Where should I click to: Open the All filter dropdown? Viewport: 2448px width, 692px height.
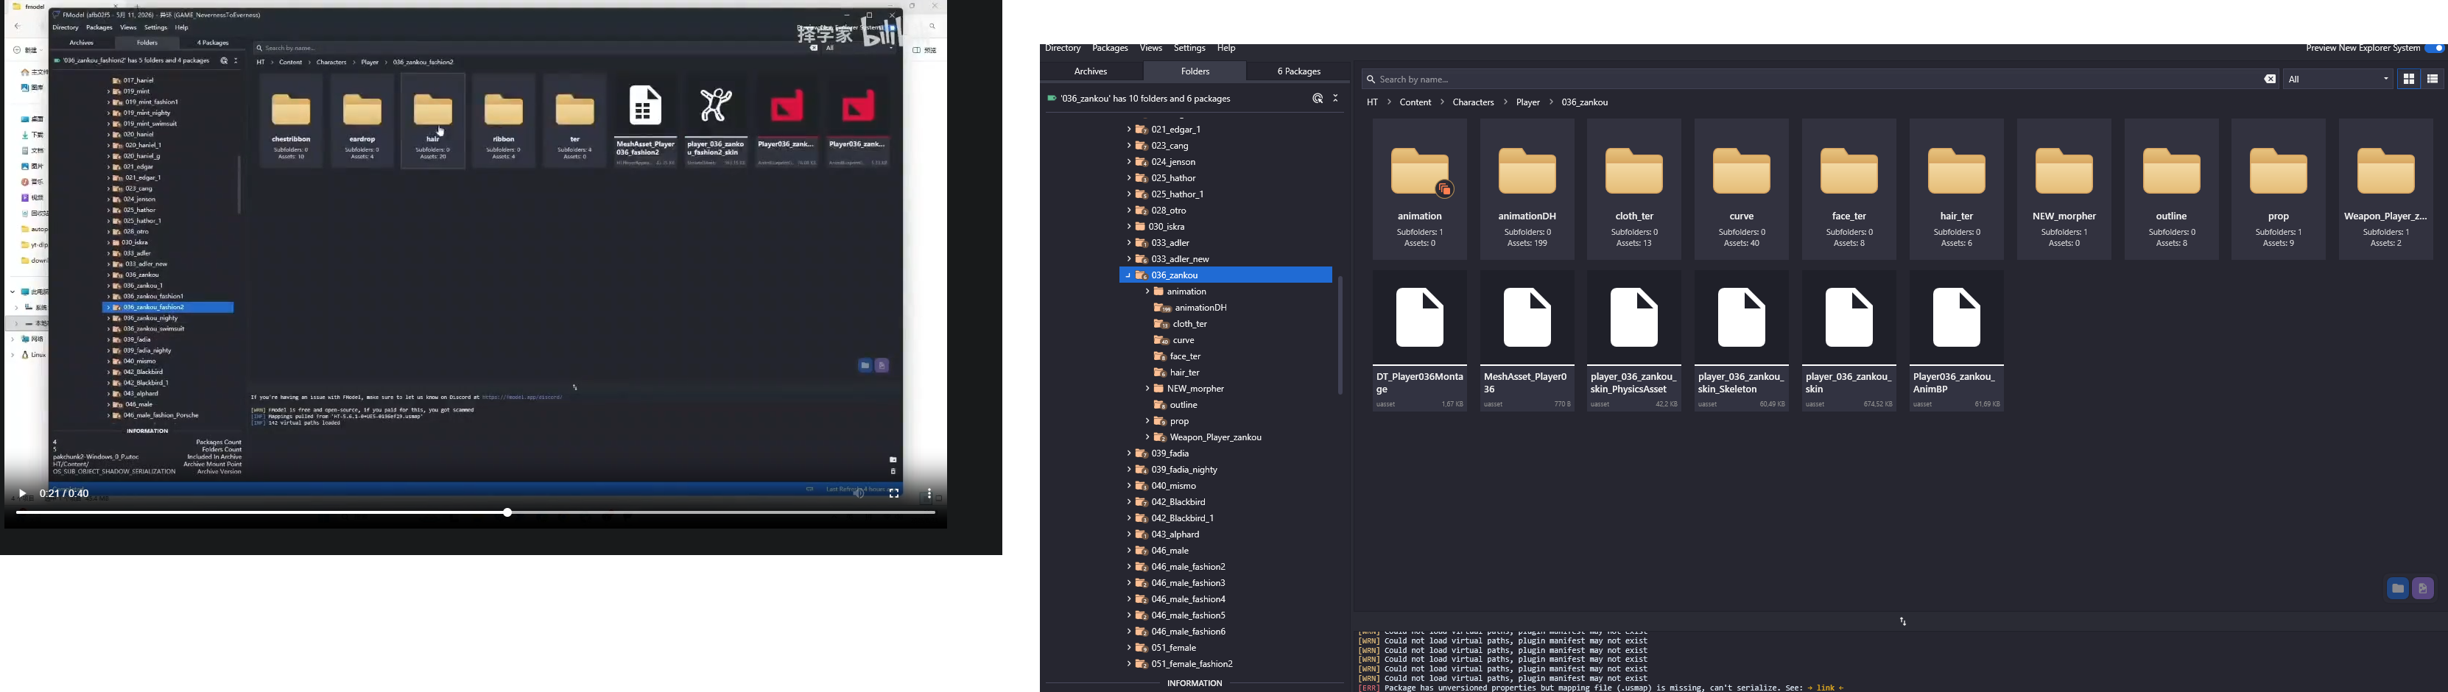(2338, 80)
